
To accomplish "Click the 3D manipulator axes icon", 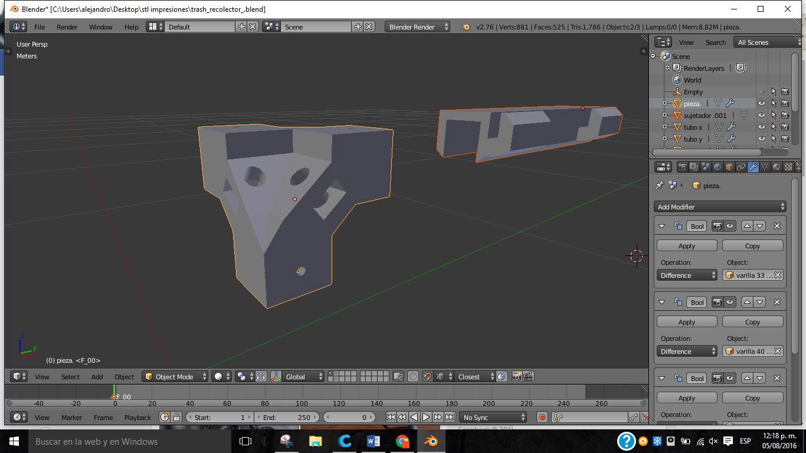I will 276,376.
